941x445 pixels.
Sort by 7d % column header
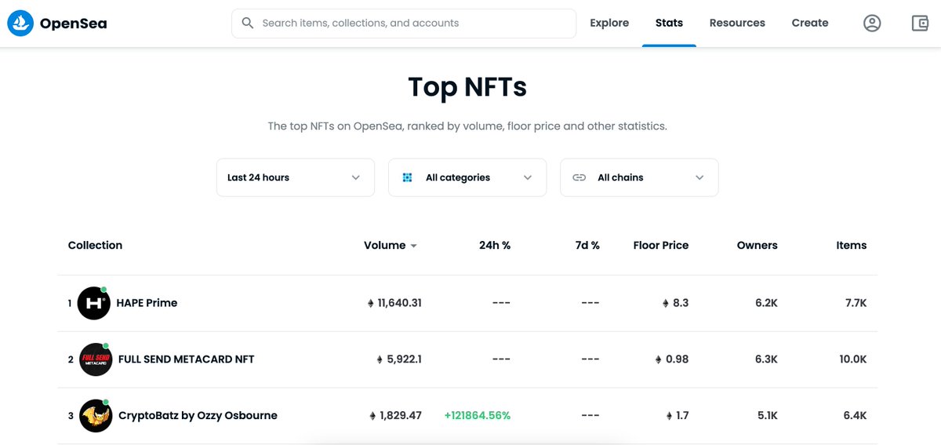click(x=587, y=246)
